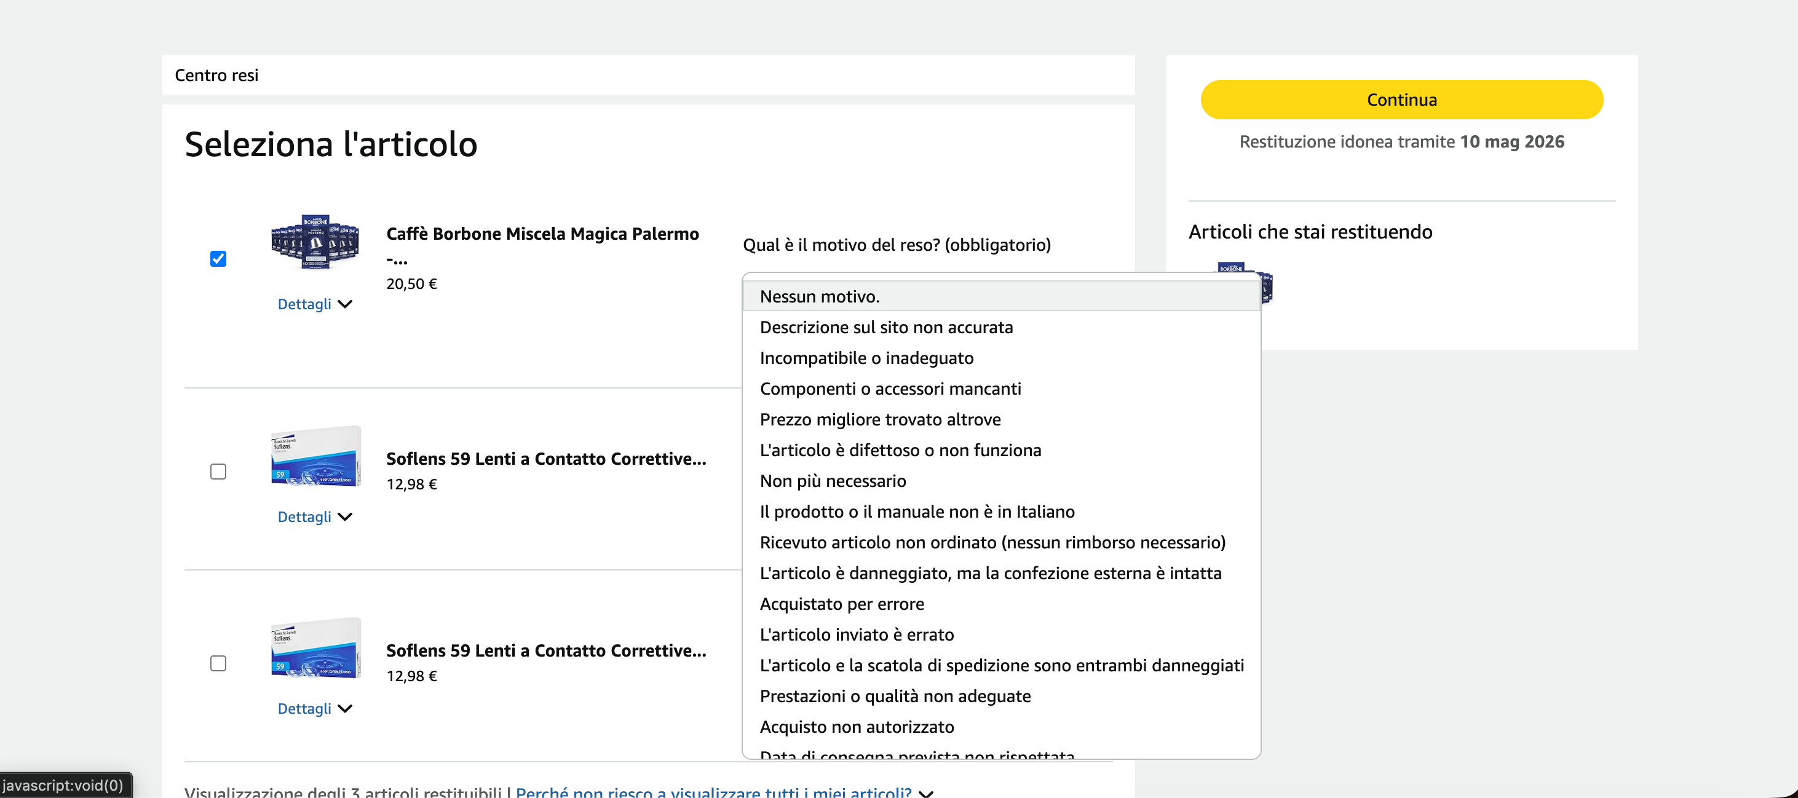Expand Dettagli under first Soflens 59
The image size is (1798, 798).
(x=315, y=517)
